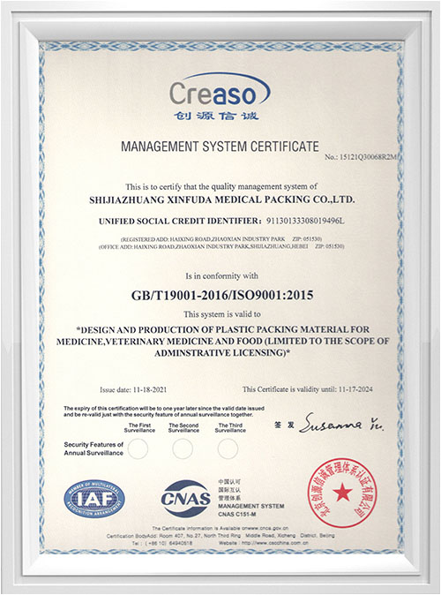Click the company name Shijiazhuang Xinfuda
Screen dimensions: 441x595
click(222, 200)
